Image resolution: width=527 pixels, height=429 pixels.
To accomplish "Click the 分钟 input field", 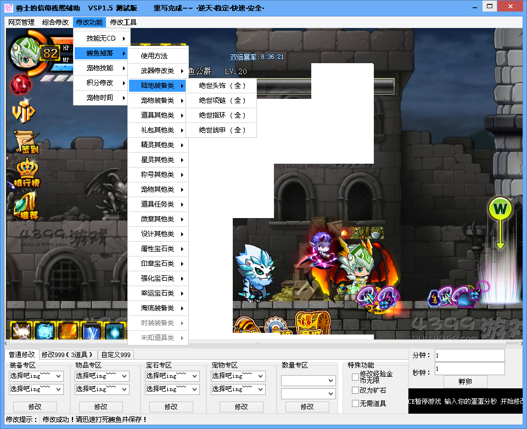I will point(469,355).
